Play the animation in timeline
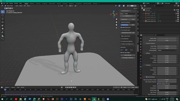This screenshot has width=180, height=101. (x=72, y=87)
